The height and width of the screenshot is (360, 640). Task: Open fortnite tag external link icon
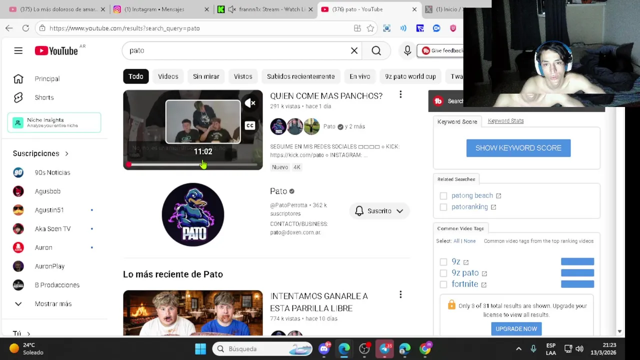483,284
